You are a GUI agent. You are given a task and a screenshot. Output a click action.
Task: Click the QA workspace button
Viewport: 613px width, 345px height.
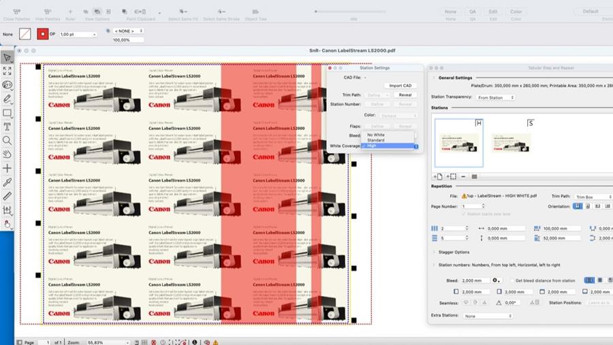click(x=473, y=12)
